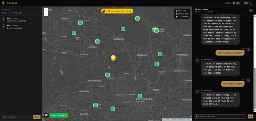Open the park pin near Sun Valley
Viewport: 256px width, 121px height.
click(x=80, y=23)
